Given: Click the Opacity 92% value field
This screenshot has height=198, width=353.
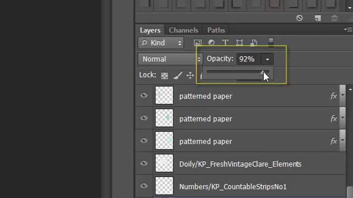Looking at the screenshot, I should (249, 59).
